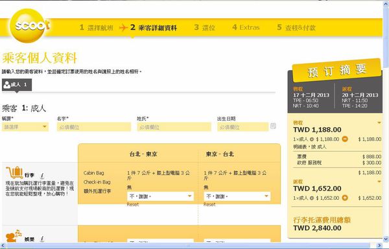Image resolution: width=389 pixels, height=249 pixels.
Task: Click the 票價 $888.00 fare row
Action: [339, 156]
